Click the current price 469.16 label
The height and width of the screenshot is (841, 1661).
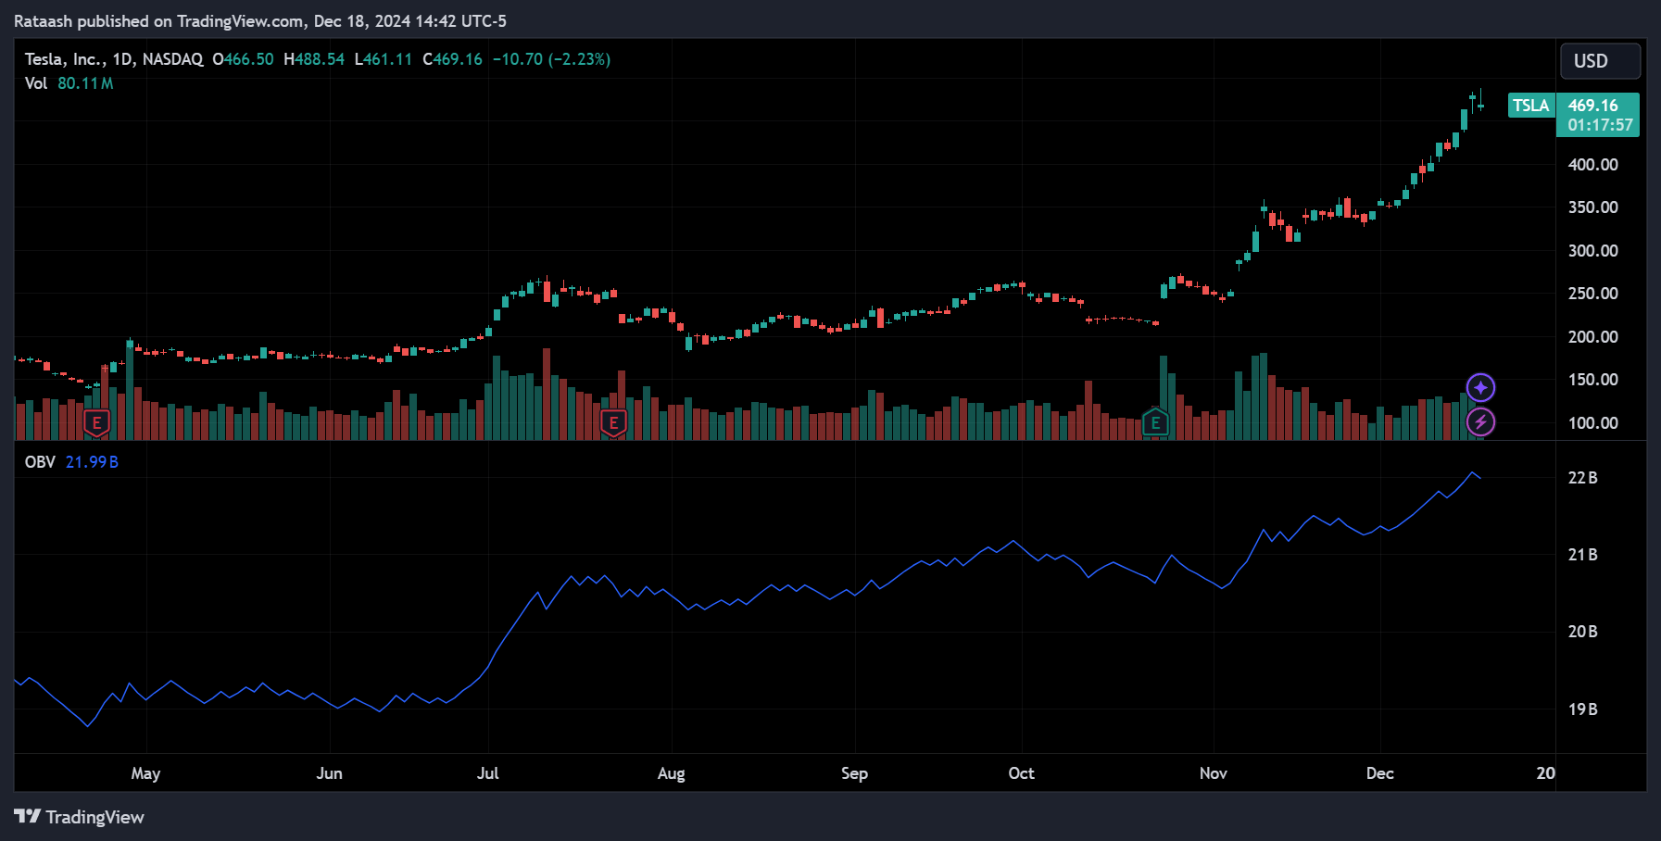click(1592, 106)
